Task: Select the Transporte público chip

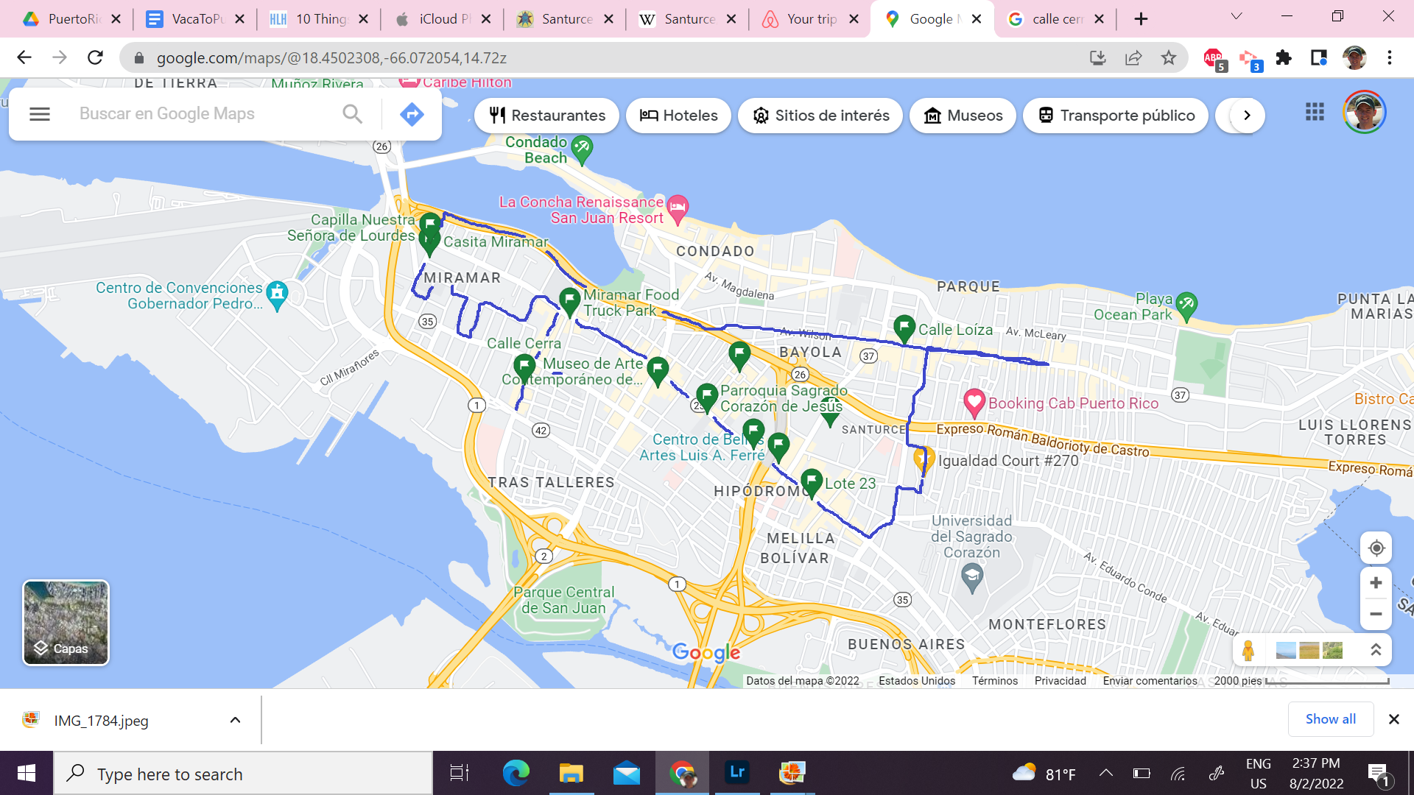Action: pyautogui.click(x=1116, y=116)
